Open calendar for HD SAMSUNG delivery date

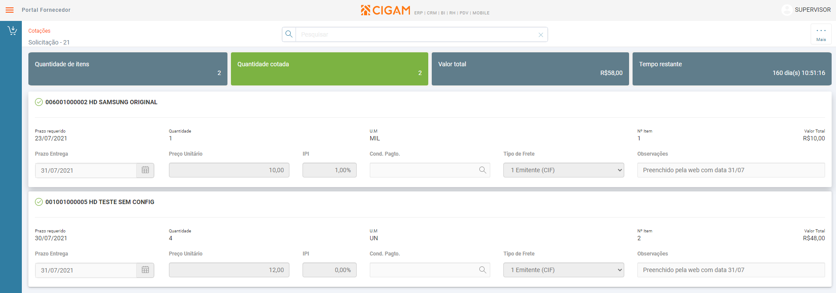coord(145,170)
